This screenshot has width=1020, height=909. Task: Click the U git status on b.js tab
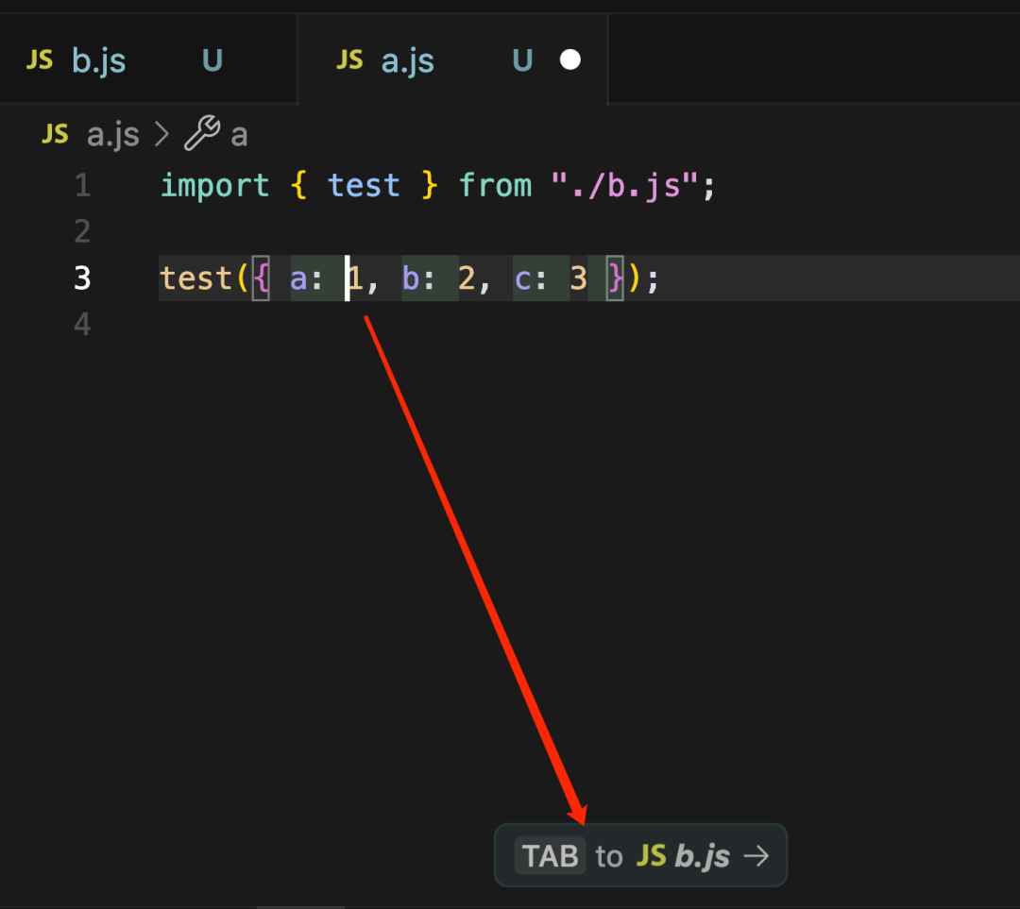click(212, 60)
